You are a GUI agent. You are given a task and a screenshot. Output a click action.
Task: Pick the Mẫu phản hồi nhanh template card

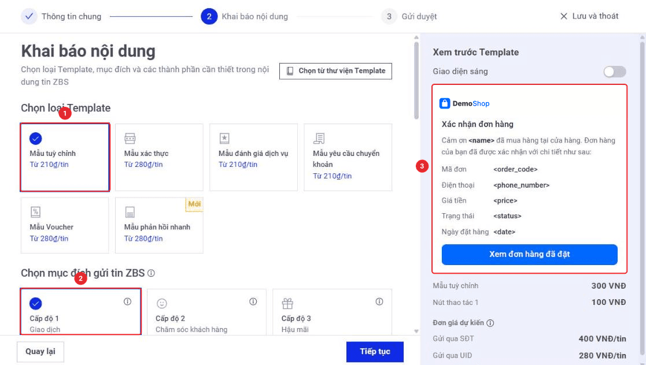(x=159, y=225)
